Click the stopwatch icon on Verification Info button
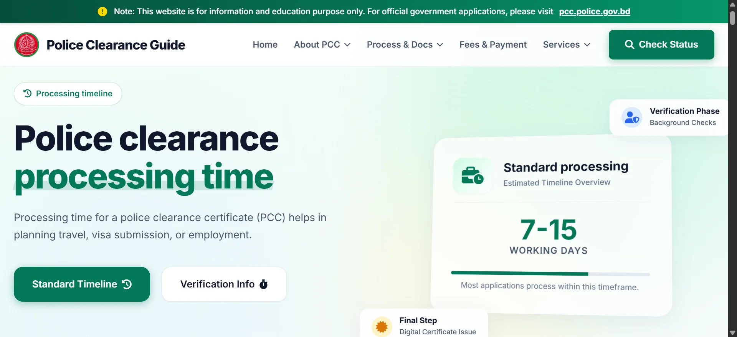This screenshot has width=737, height=337. tap(264, 284)
